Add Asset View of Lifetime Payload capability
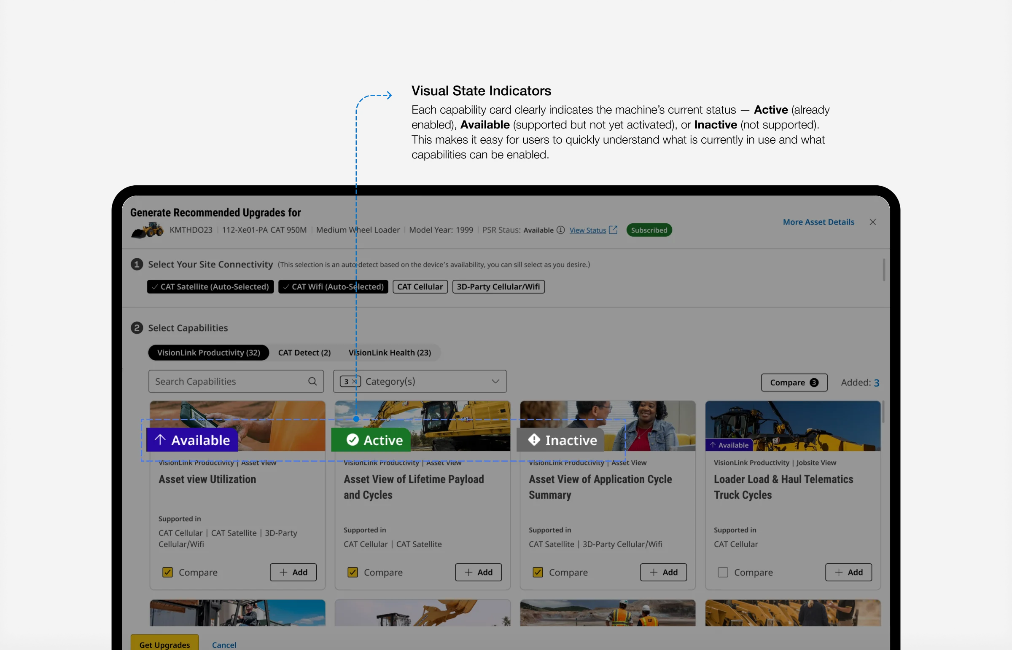The width and height of the screenshot is (1012, 650). tap(478, 572)
